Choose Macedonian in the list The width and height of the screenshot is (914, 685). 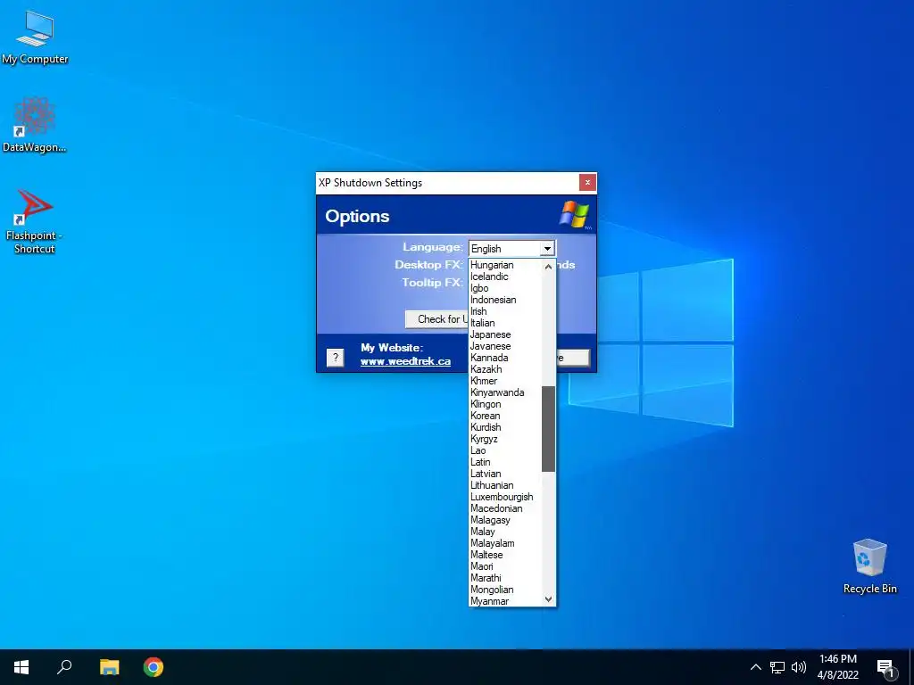(506, 508)
